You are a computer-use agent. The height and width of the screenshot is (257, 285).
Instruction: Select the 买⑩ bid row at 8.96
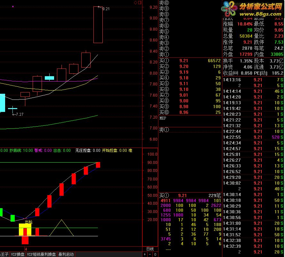pyautogui.click(x=190, y=112)
